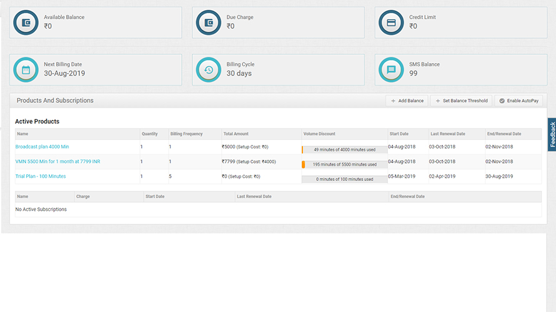Click the Available Balance wallet icon
Screen dimensions: 556x312
tap(26, 22)
